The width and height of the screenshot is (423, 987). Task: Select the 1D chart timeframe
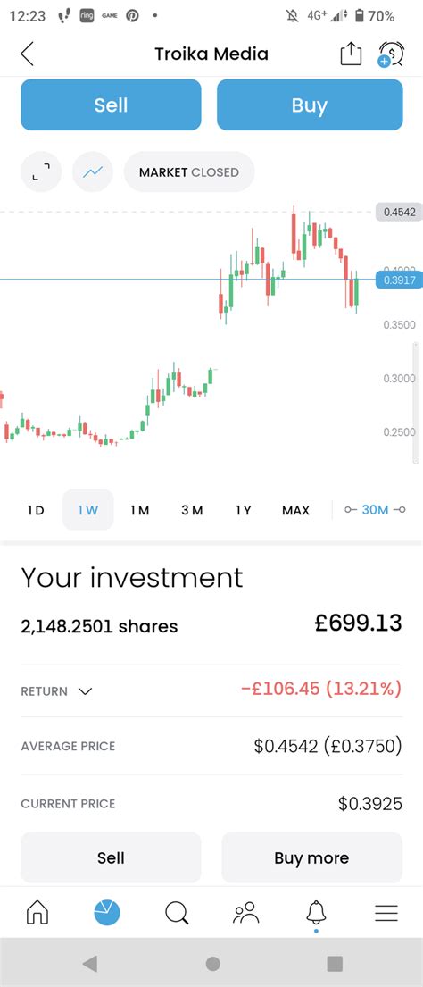[36, 510]
